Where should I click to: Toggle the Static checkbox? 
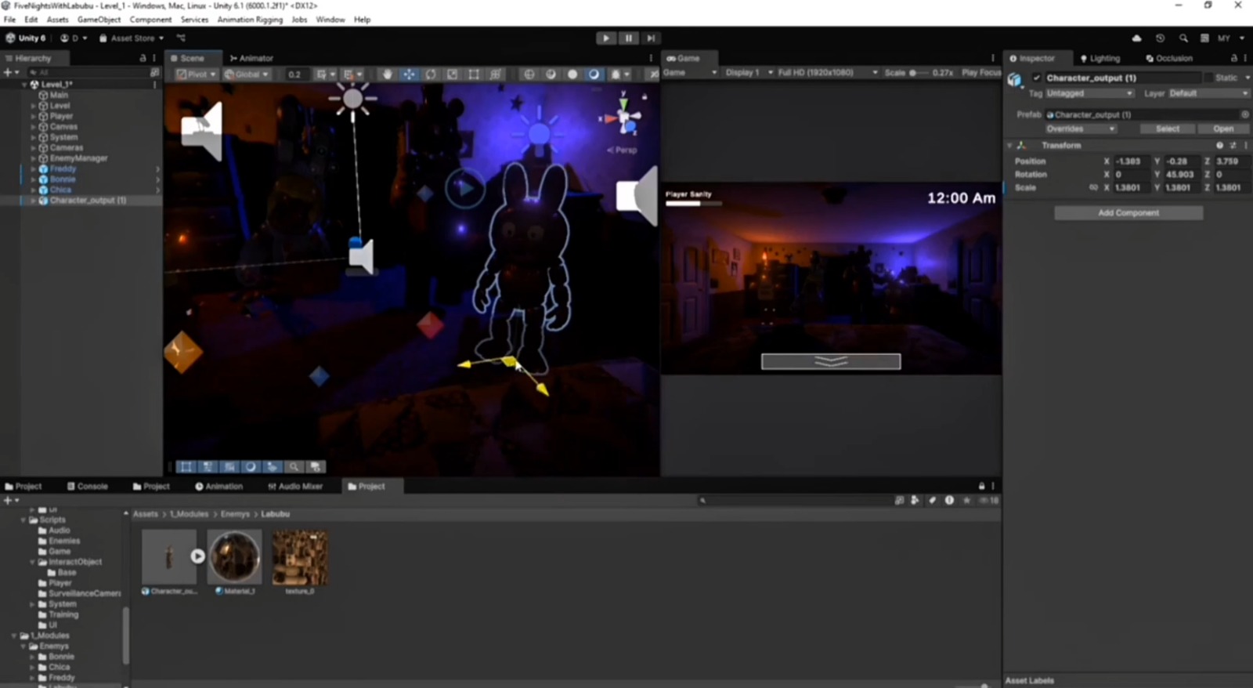pyautogui.click(x=1208, y=78)
